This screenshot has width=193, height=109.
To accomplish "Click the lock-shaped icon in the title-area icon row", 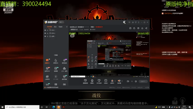I will click(x=134, y=28).
